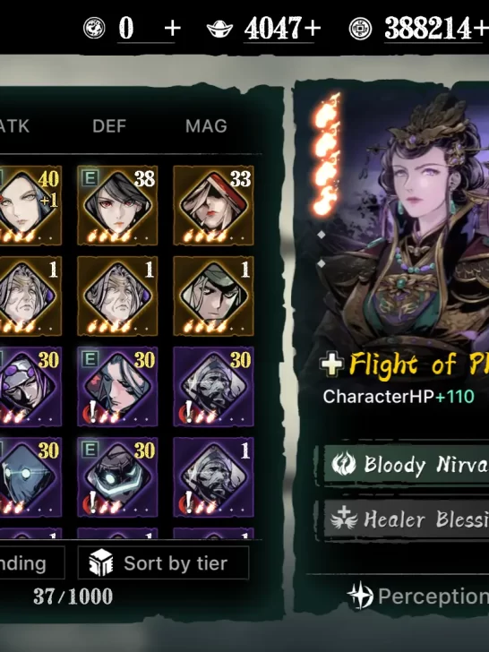Open the Sort by tier option
This screenshot has height=652, width=489.
tap(163, 563)
